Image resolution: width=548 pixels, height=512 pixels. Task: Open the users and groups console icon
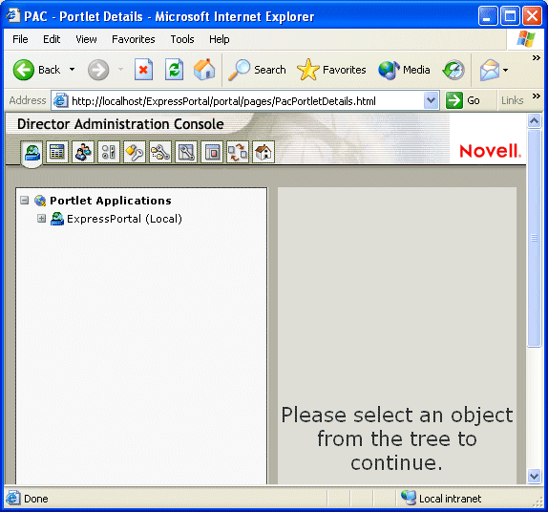(83, 152)
